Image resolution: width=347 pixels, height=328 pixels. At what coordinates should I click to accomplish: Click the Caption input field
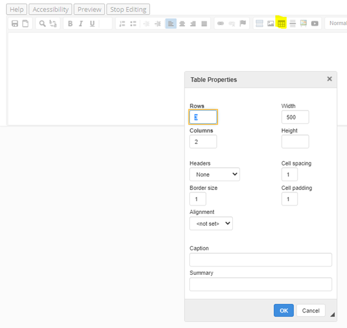pyautogui.click(x=260, y=260)
